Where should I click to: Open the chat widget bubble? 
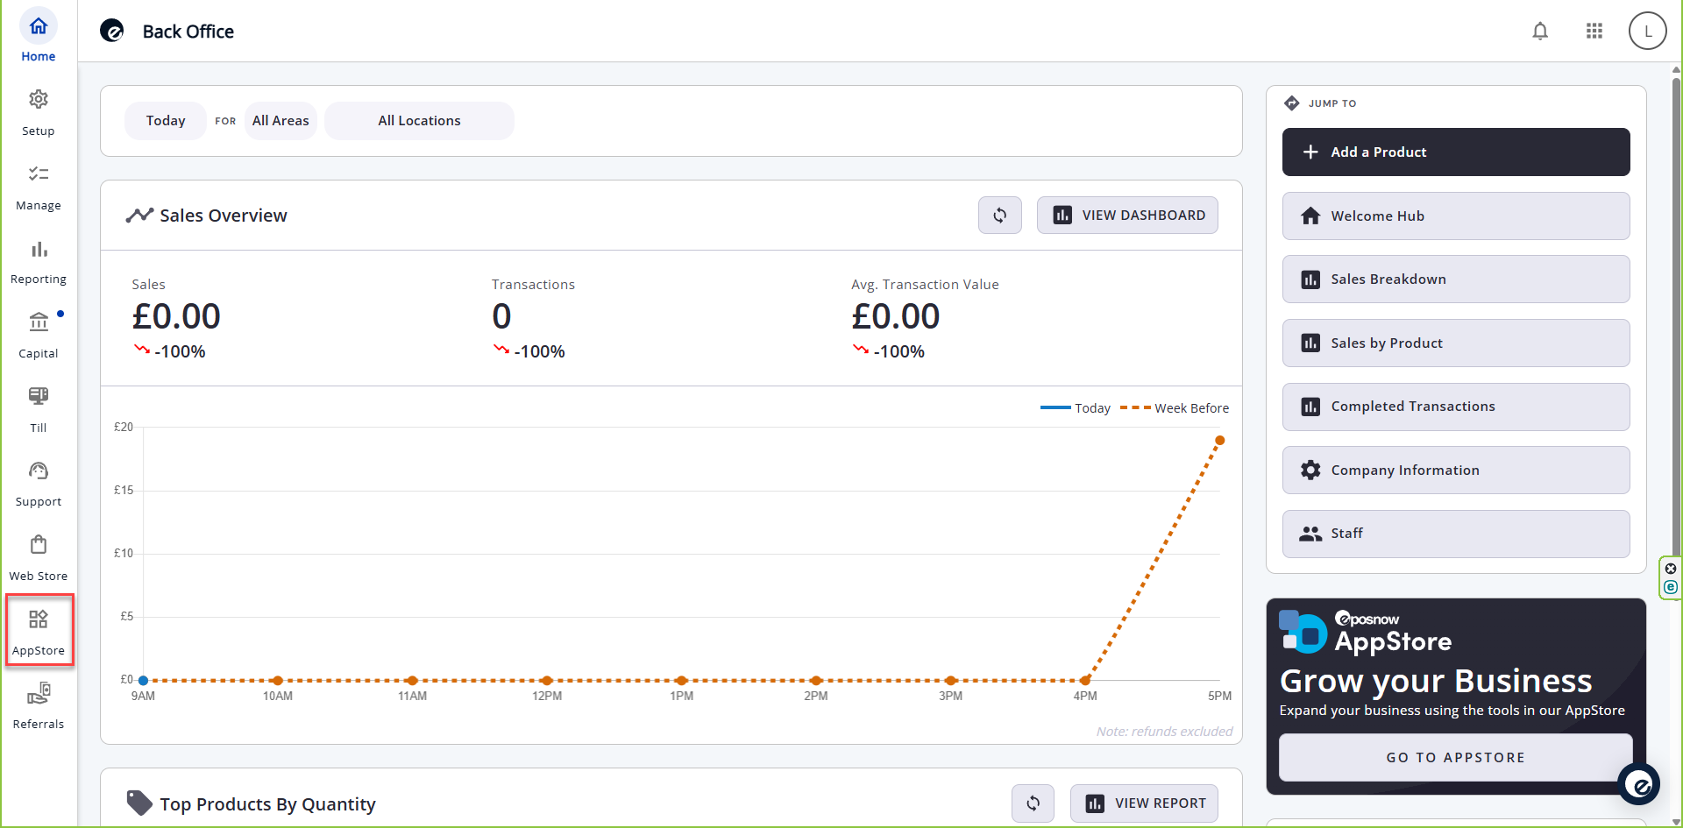[1639, 784]
